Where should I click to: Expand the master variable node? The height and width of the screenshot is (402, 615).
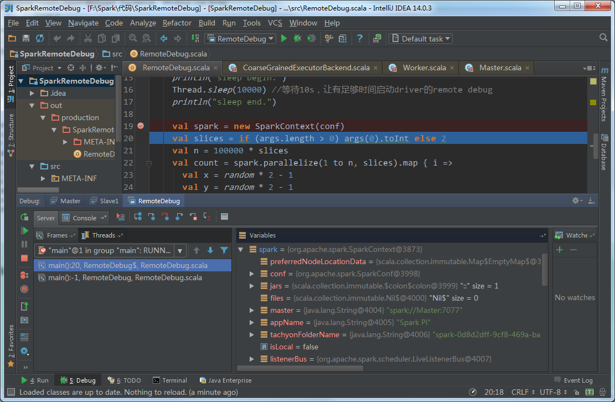(x=252, y=310)
